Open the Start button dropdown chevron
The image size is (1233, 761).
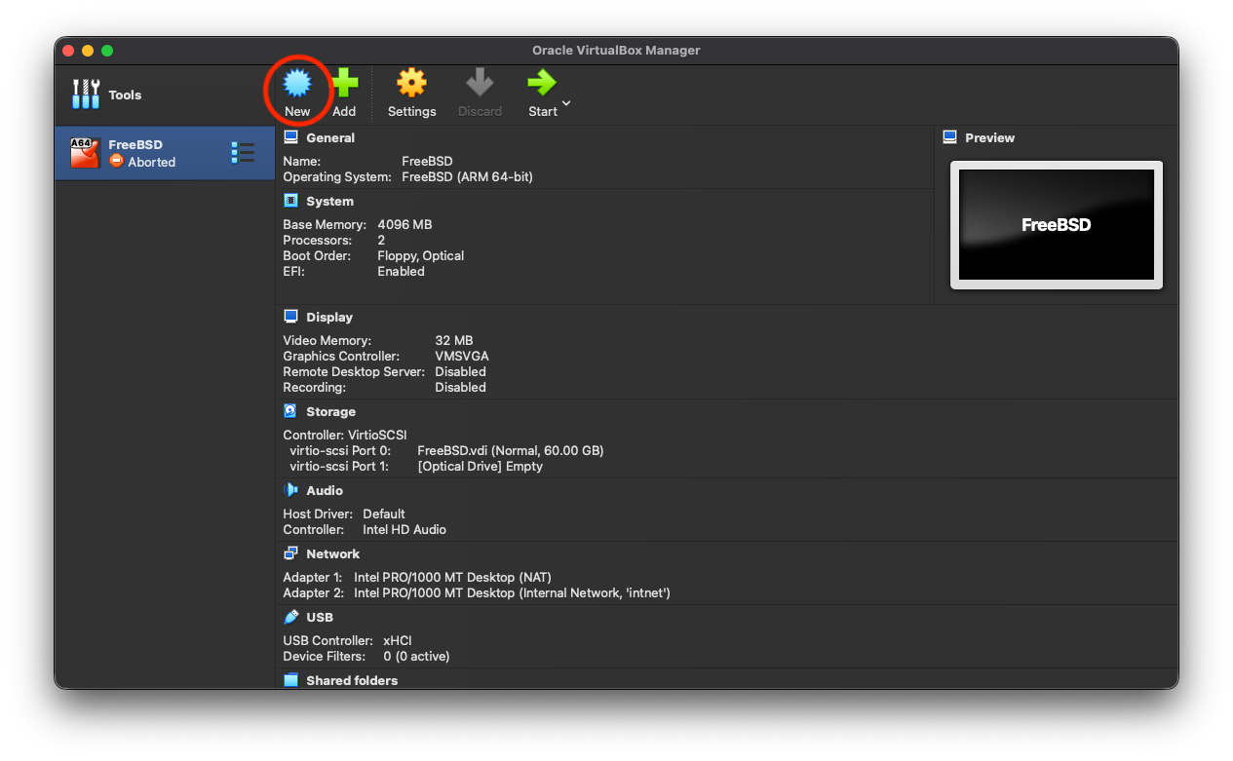point(566,103)
